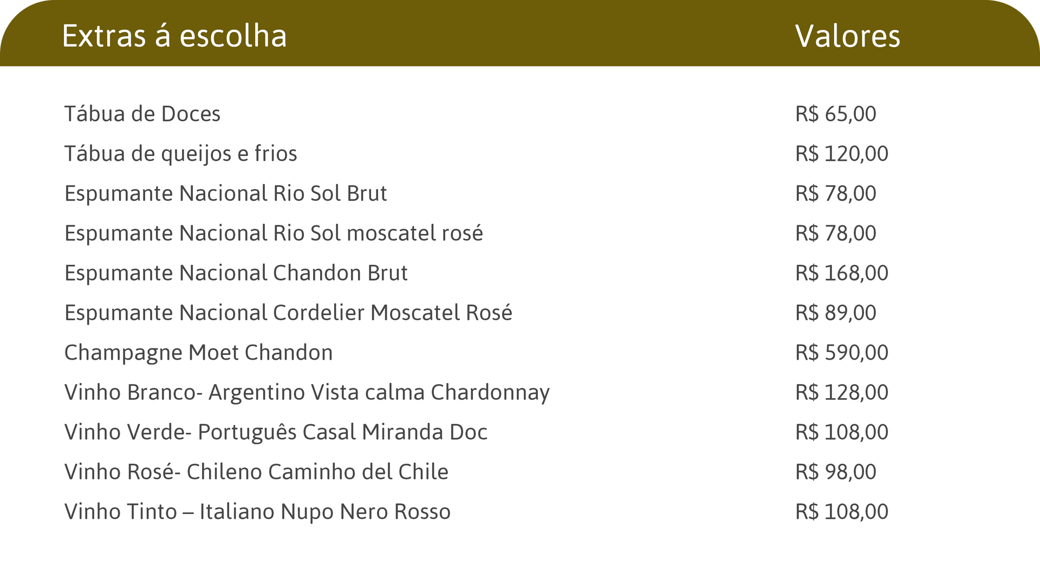The image size is (1040, 585).
Task: Select 'Vinho Tinto – Italiano Nupo Nero Rosso'
Action: pos(258,512)
